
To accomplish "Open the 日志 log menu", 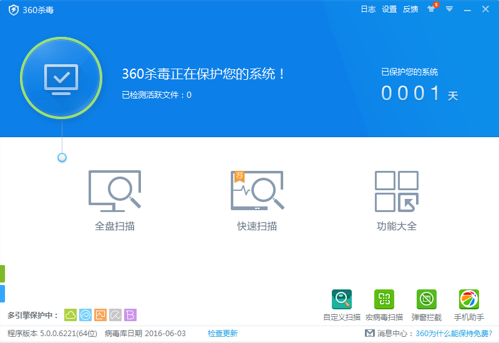I will pos(368,9).
